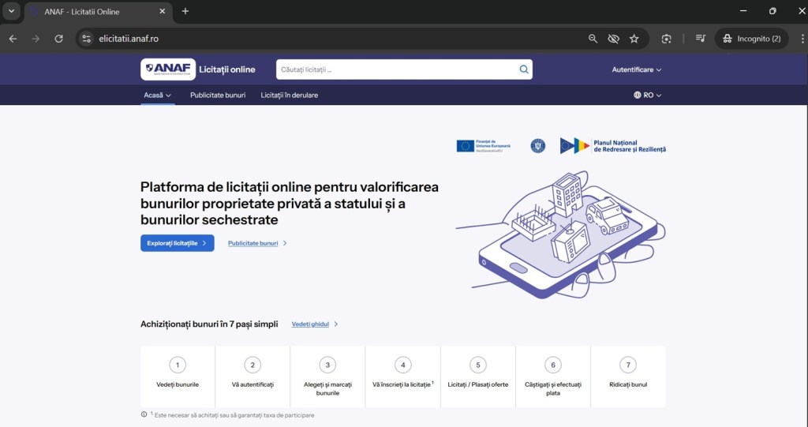Click the media control icon in toolbar
Screen dimensions: 808x427
point(701,39)
